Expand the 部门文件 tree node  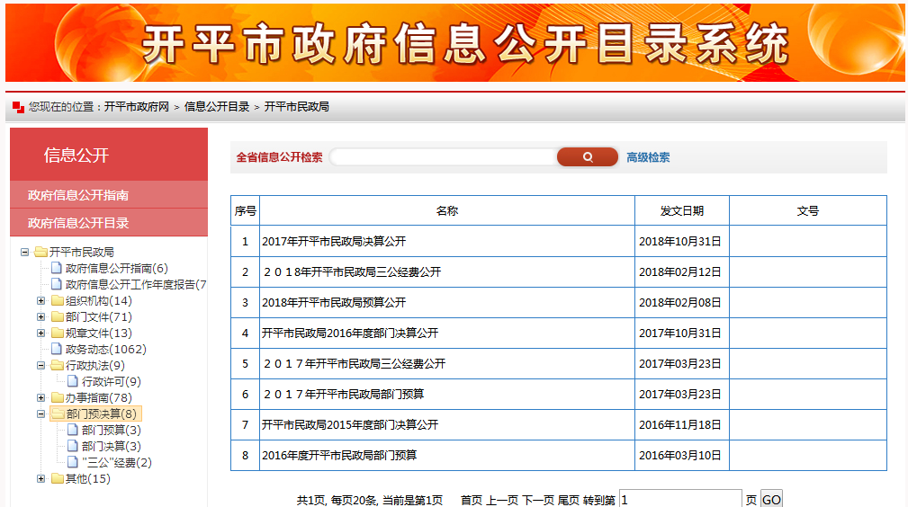pyautogui.click(x=40, y=317)
